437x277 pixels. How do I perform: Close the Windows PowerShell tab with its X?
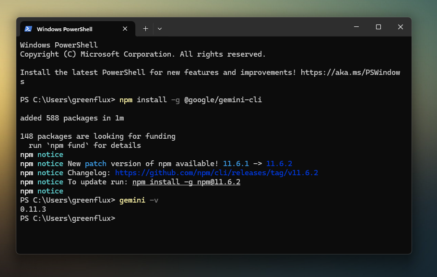[x=125, y=28]
